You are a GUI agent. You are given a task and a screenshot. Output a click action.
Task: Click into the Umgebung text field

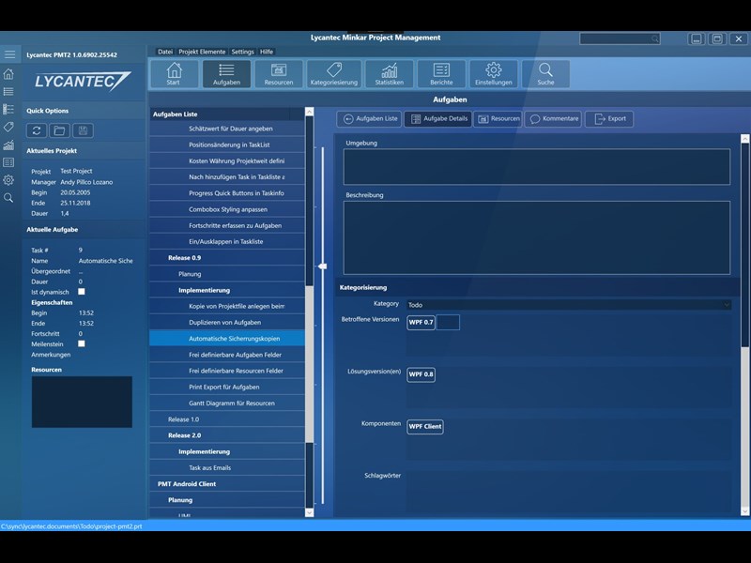click(537, 167)
